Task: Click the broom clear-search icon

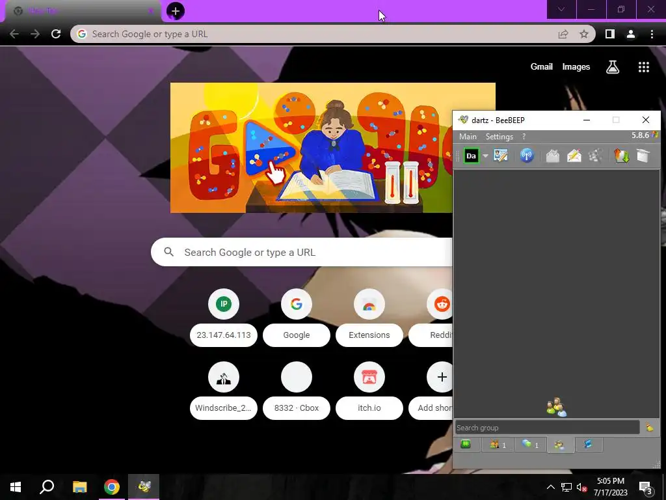Action: [650, 428]
